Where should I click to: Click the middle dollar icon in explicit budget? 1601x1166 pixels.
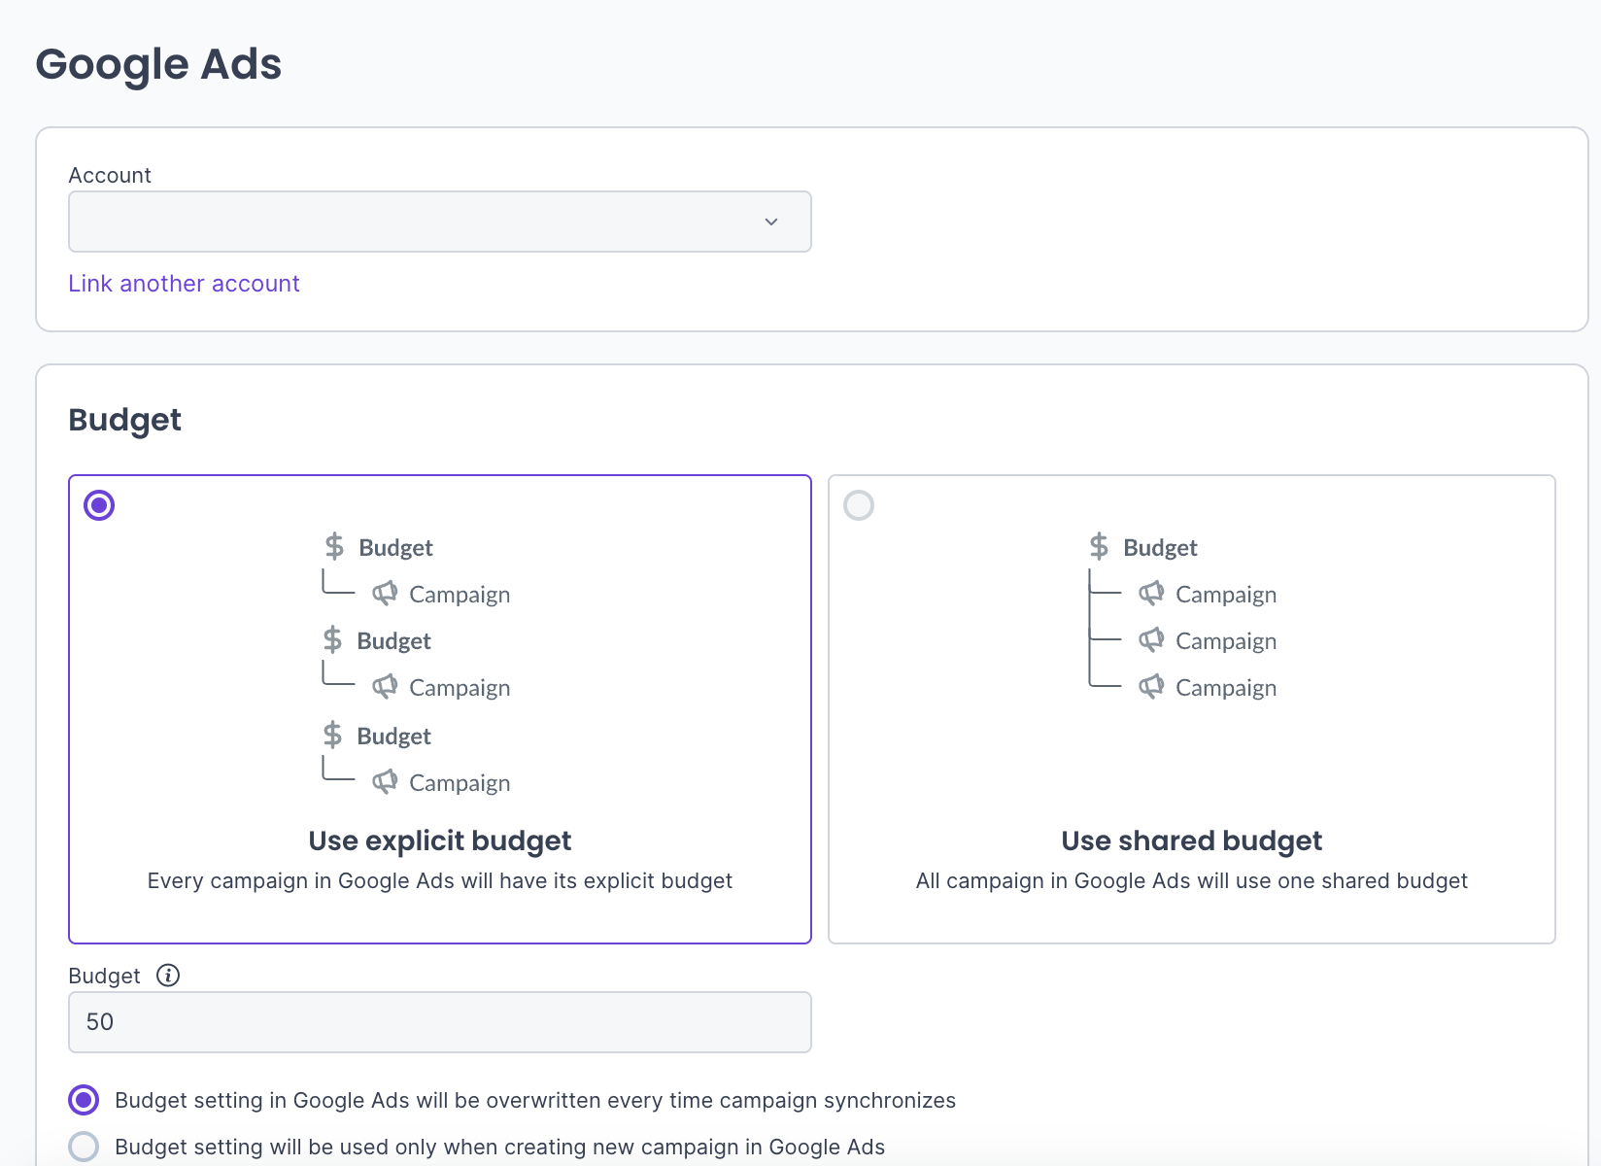tap(332, 639)
